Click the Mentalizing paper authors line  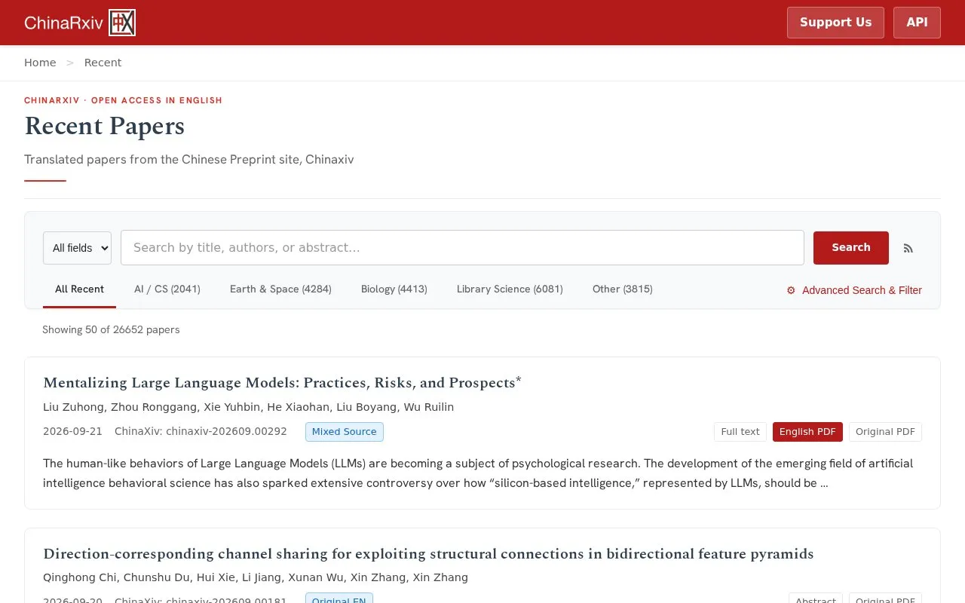click(248, 407)
